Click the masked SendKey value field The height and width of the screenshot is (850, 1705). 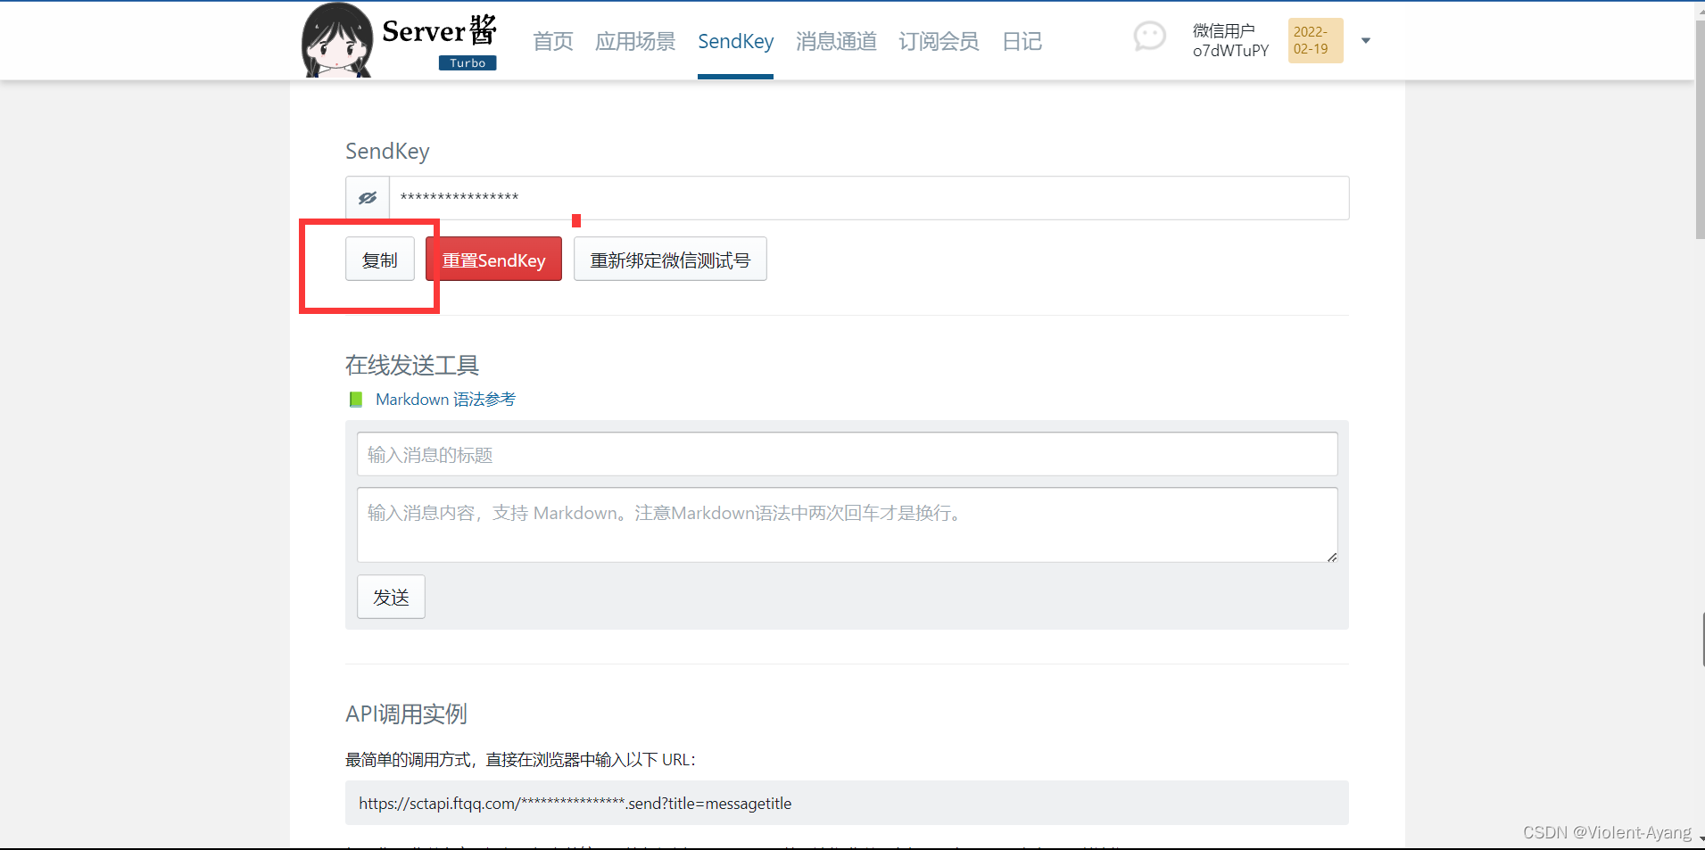coord(869,198)
